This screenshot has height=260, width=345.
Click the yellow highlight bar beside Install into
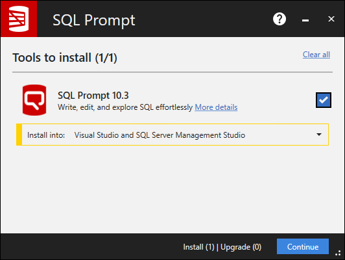point(19,135)
